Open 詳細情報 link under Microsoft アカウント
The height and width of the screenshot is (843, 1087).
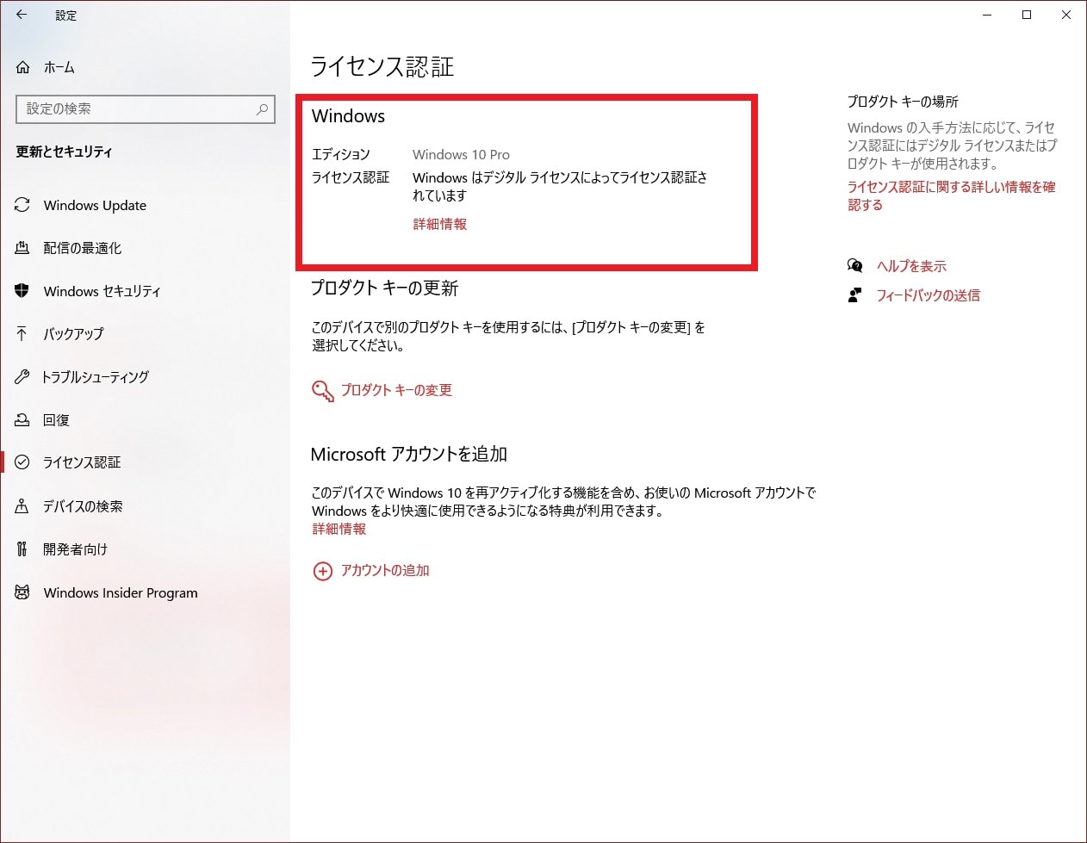point(339,529)
